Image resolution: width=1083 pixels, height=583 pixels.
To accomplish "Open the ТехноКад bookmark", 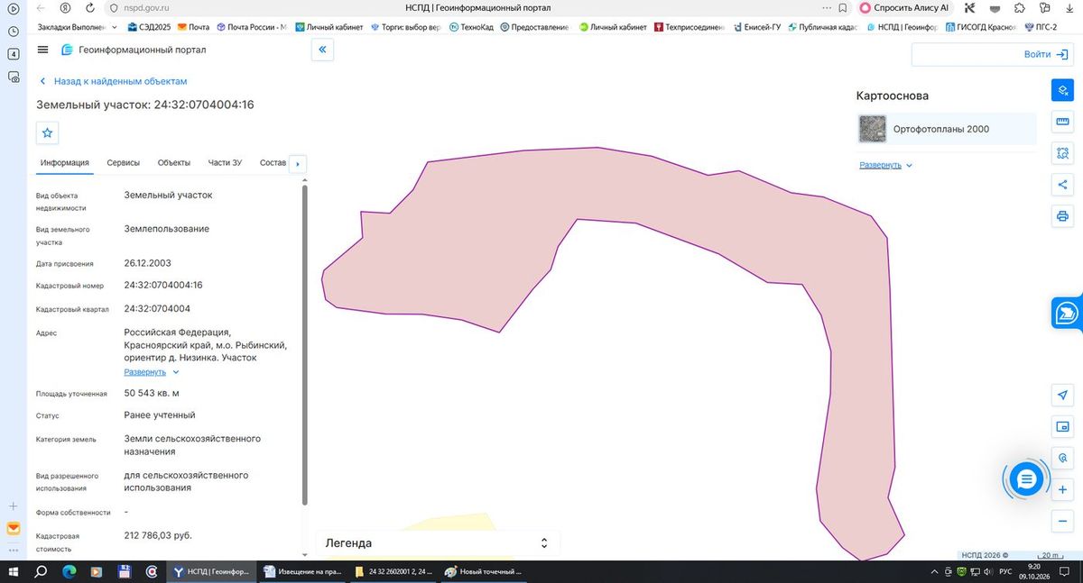I will pos(471,27).
